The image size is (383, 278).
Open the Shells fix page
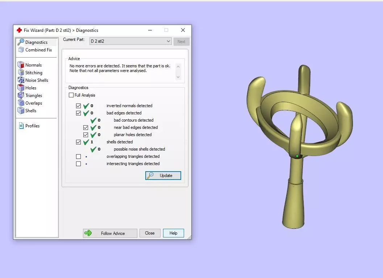pos(31,110)
